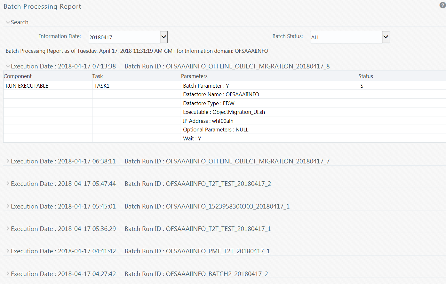
Task: Expand the OFSAAIINFO_T2T_TEST_20180417_2 batch entry
Action: click(x=7, y=183)
